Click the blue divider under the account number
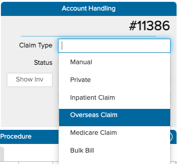 coord(89,36)
